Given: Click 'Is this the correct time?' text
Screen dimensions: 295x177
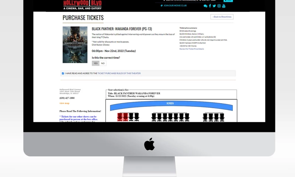Looking at the screenshot, I should pyautogui.click(x=106, y=58).
